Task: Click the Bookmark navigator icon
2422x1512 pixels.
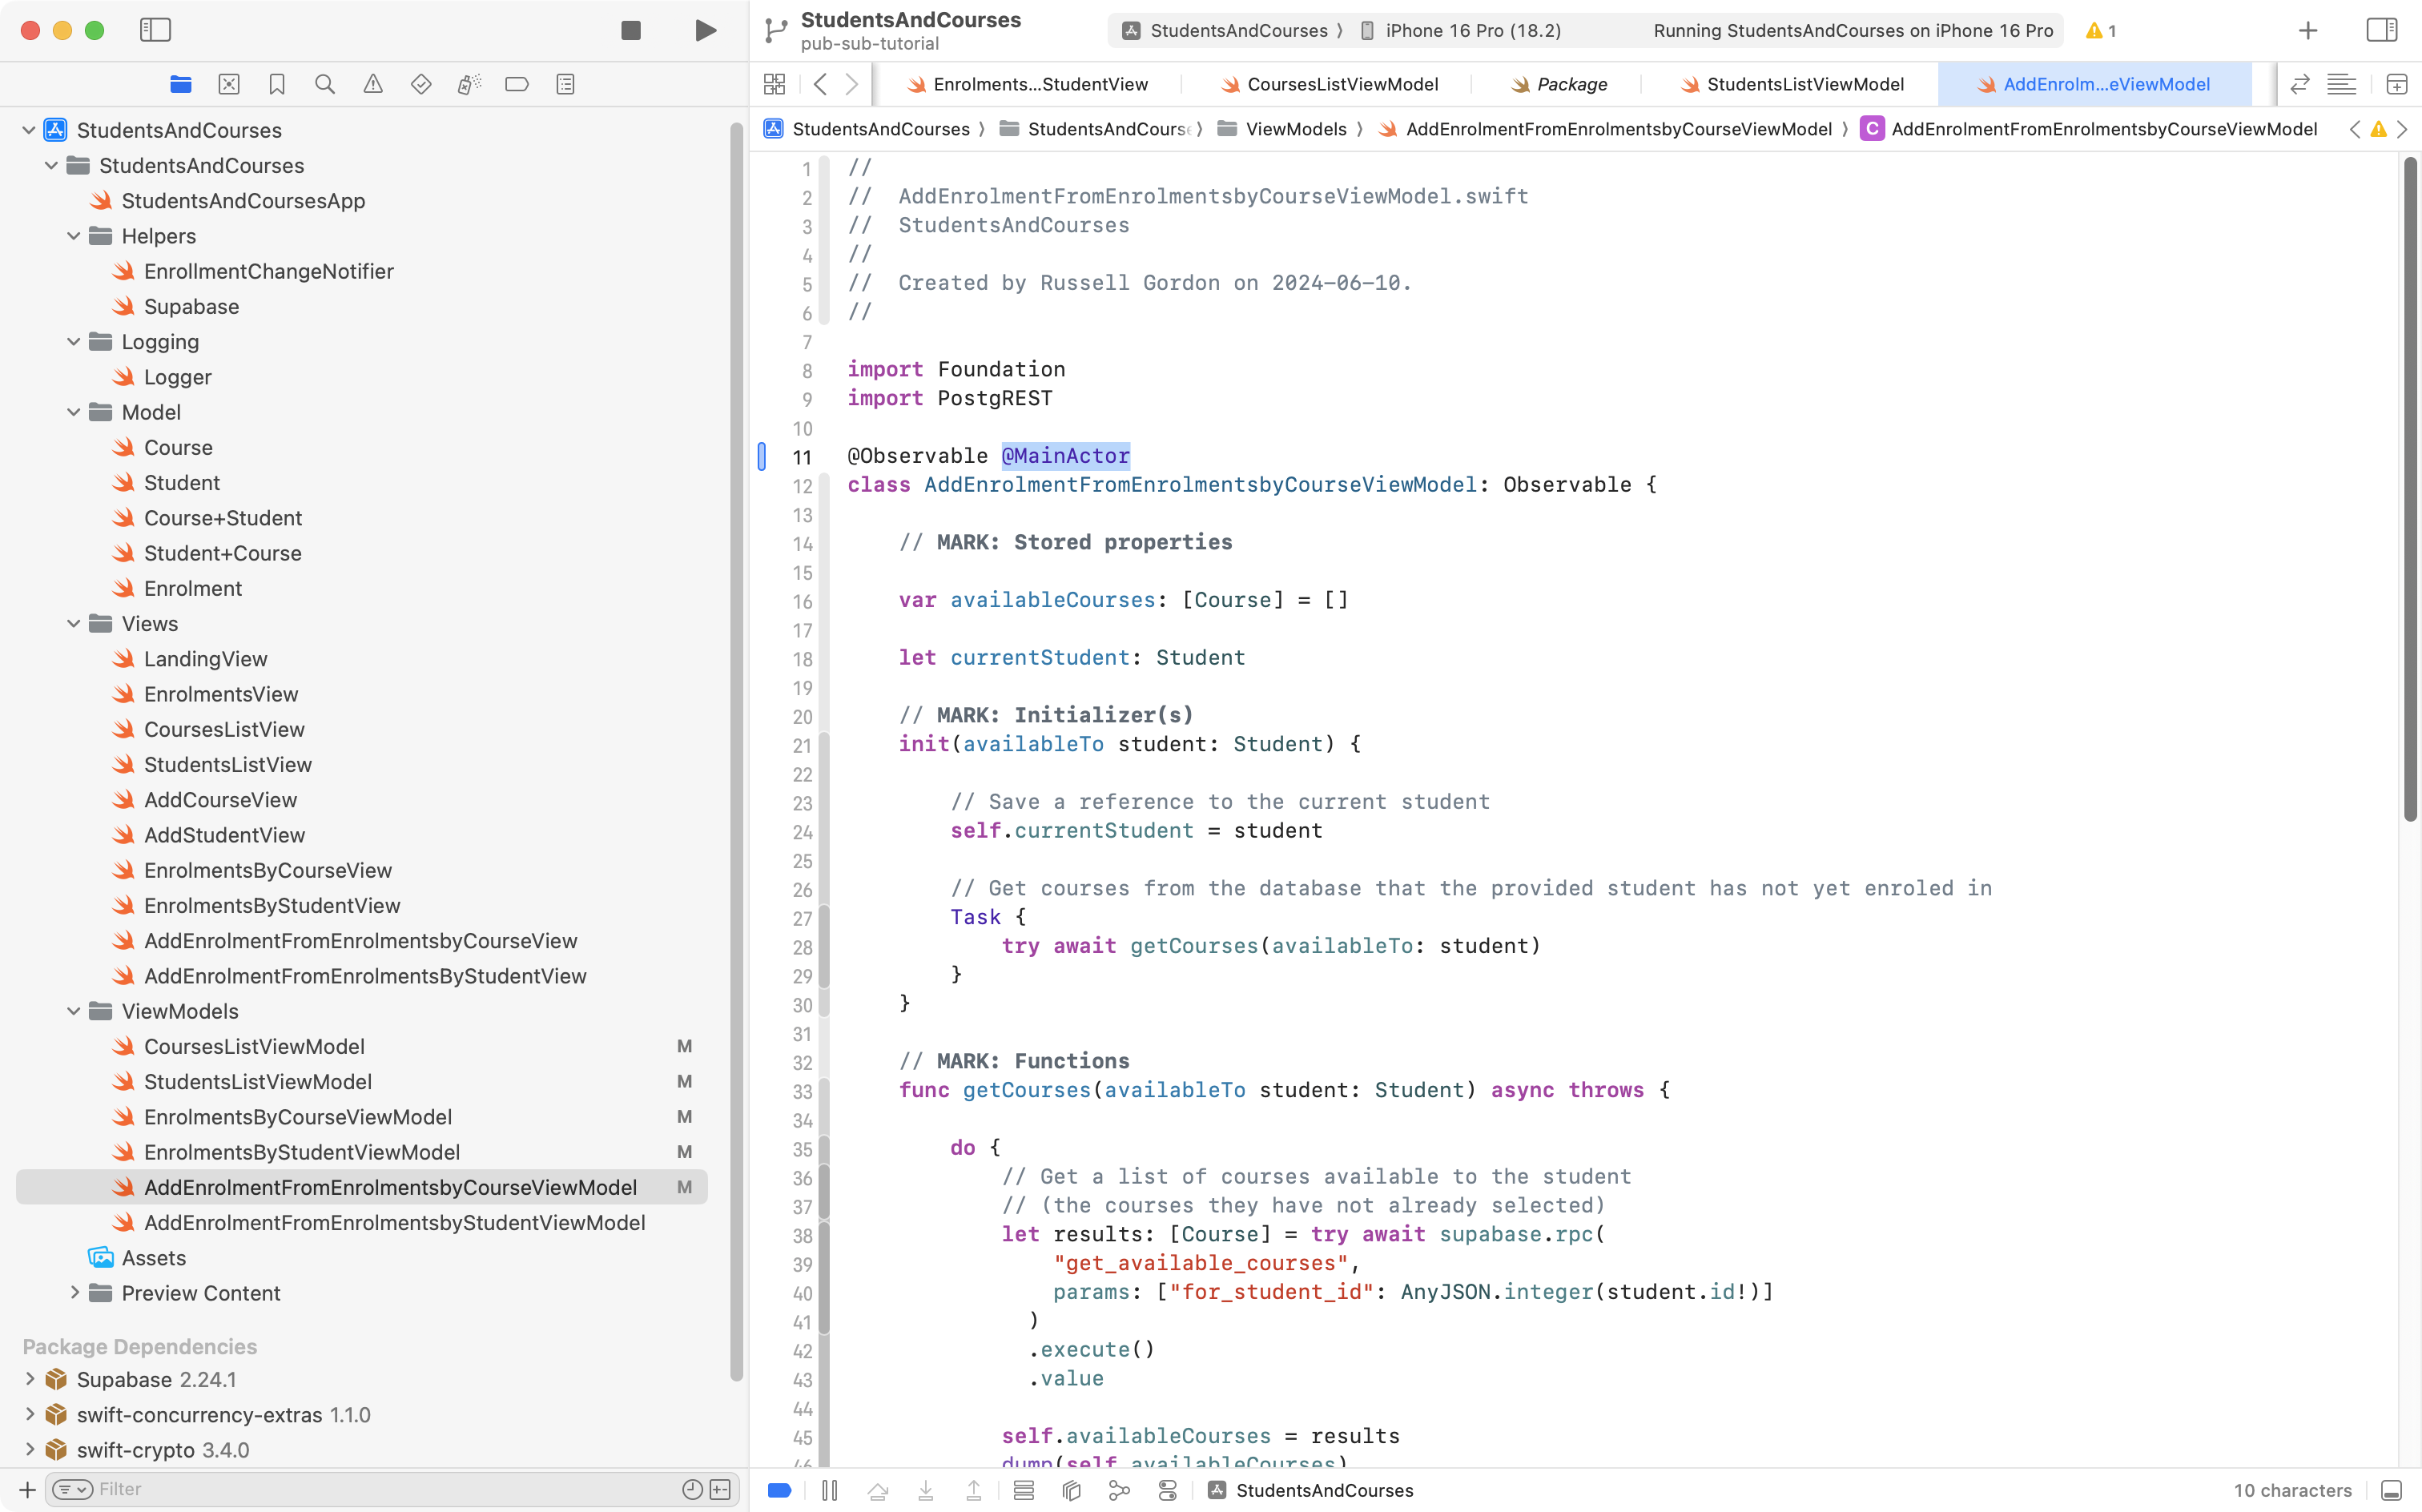Action: point(277,84)
